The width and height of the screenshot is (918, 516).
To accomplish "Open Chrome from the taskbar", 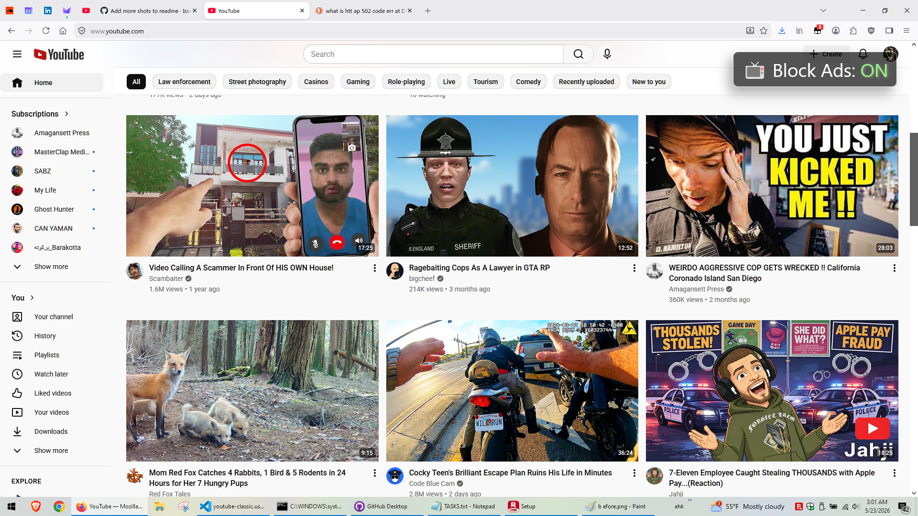I will 59,506.
